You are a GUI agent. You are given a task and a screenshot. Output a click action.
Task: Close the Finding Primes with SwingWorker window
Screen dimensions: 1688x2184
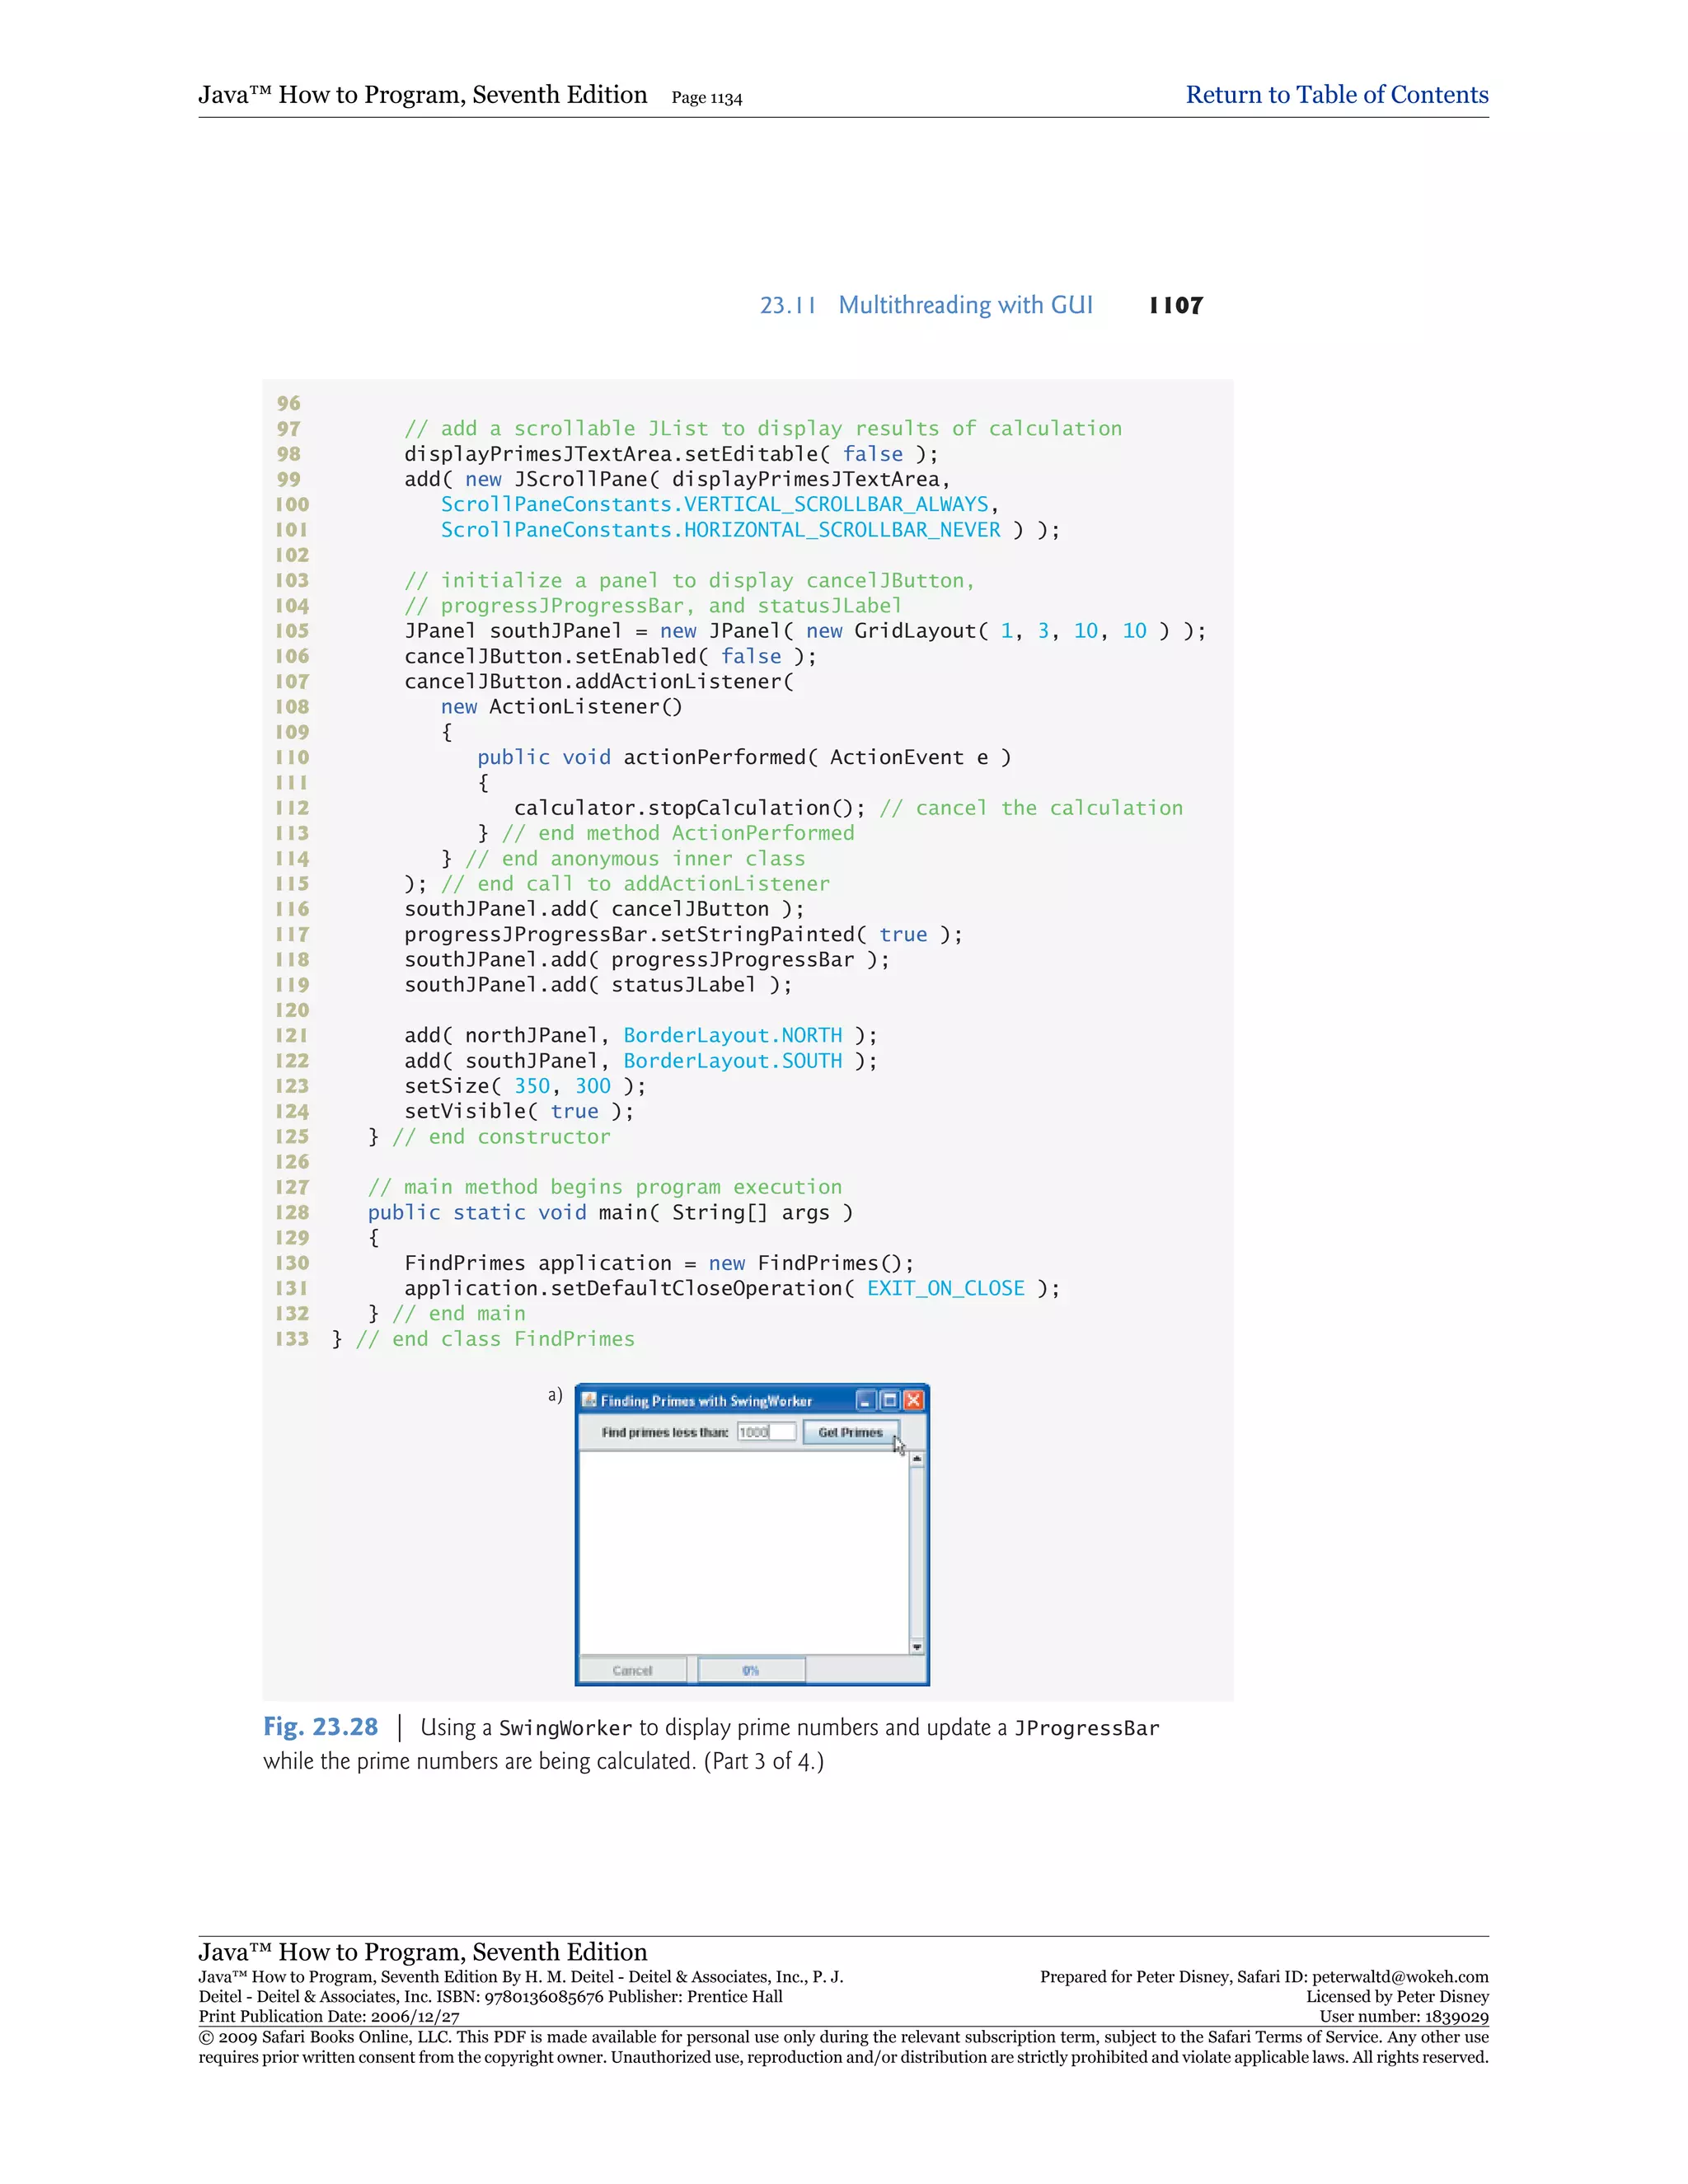913,1400
